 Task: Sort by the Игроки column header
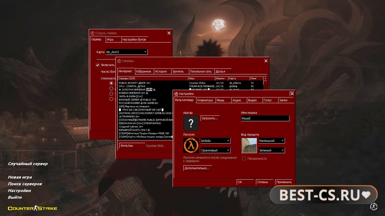[221, 78]
